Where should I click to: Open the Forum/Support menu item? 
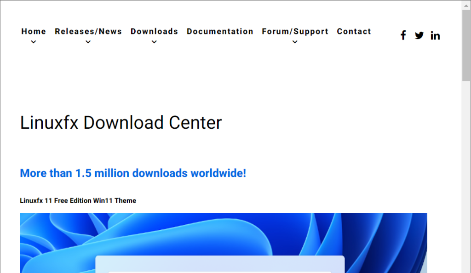[x=295, y=31]
